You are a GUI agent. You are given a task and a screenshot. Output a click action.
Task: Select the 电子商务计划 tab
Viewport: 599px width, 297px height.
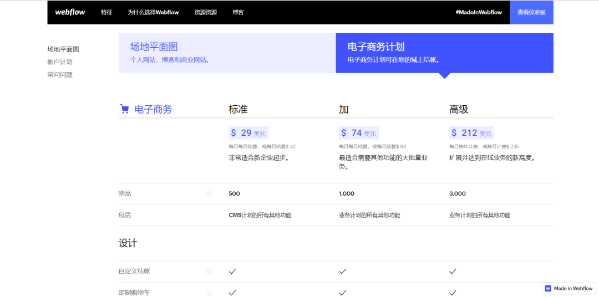[x=445, y=53]
